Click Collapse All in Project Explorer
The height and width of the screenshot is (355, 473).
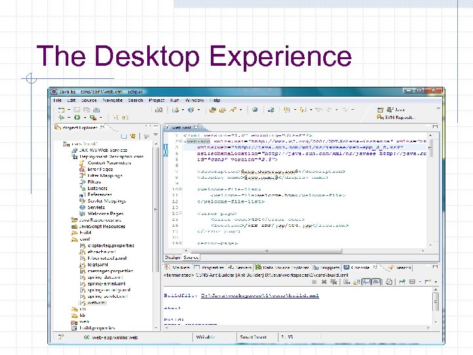tap(124, 137)
